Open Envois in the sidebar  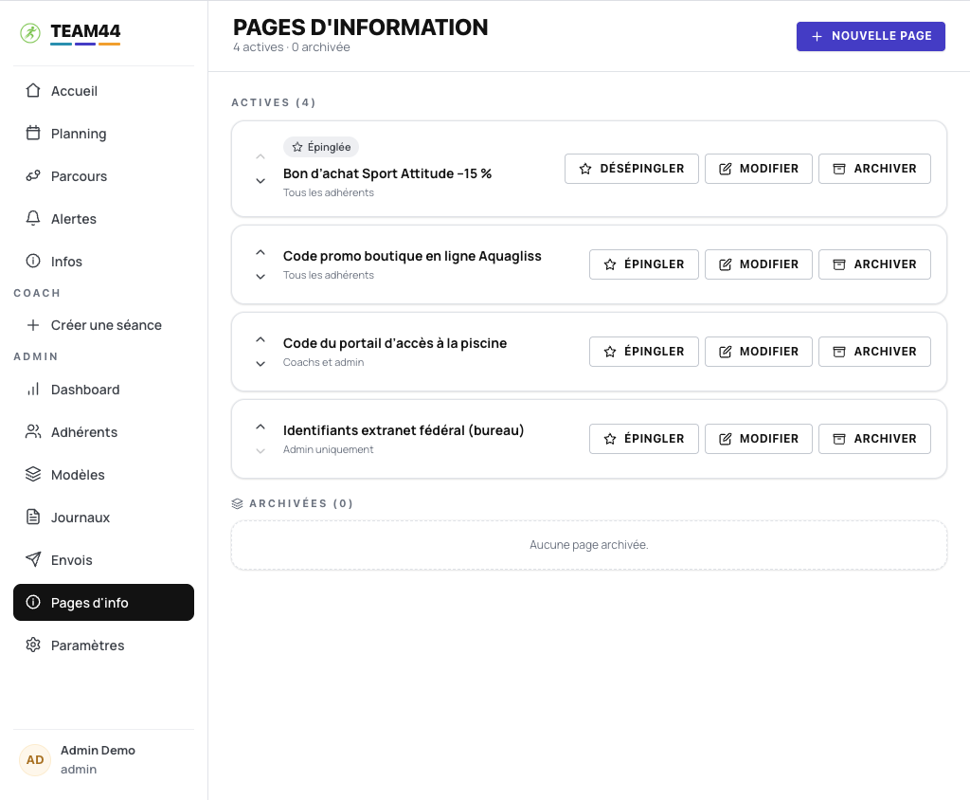pyautogui.click(x=103, y=560)
